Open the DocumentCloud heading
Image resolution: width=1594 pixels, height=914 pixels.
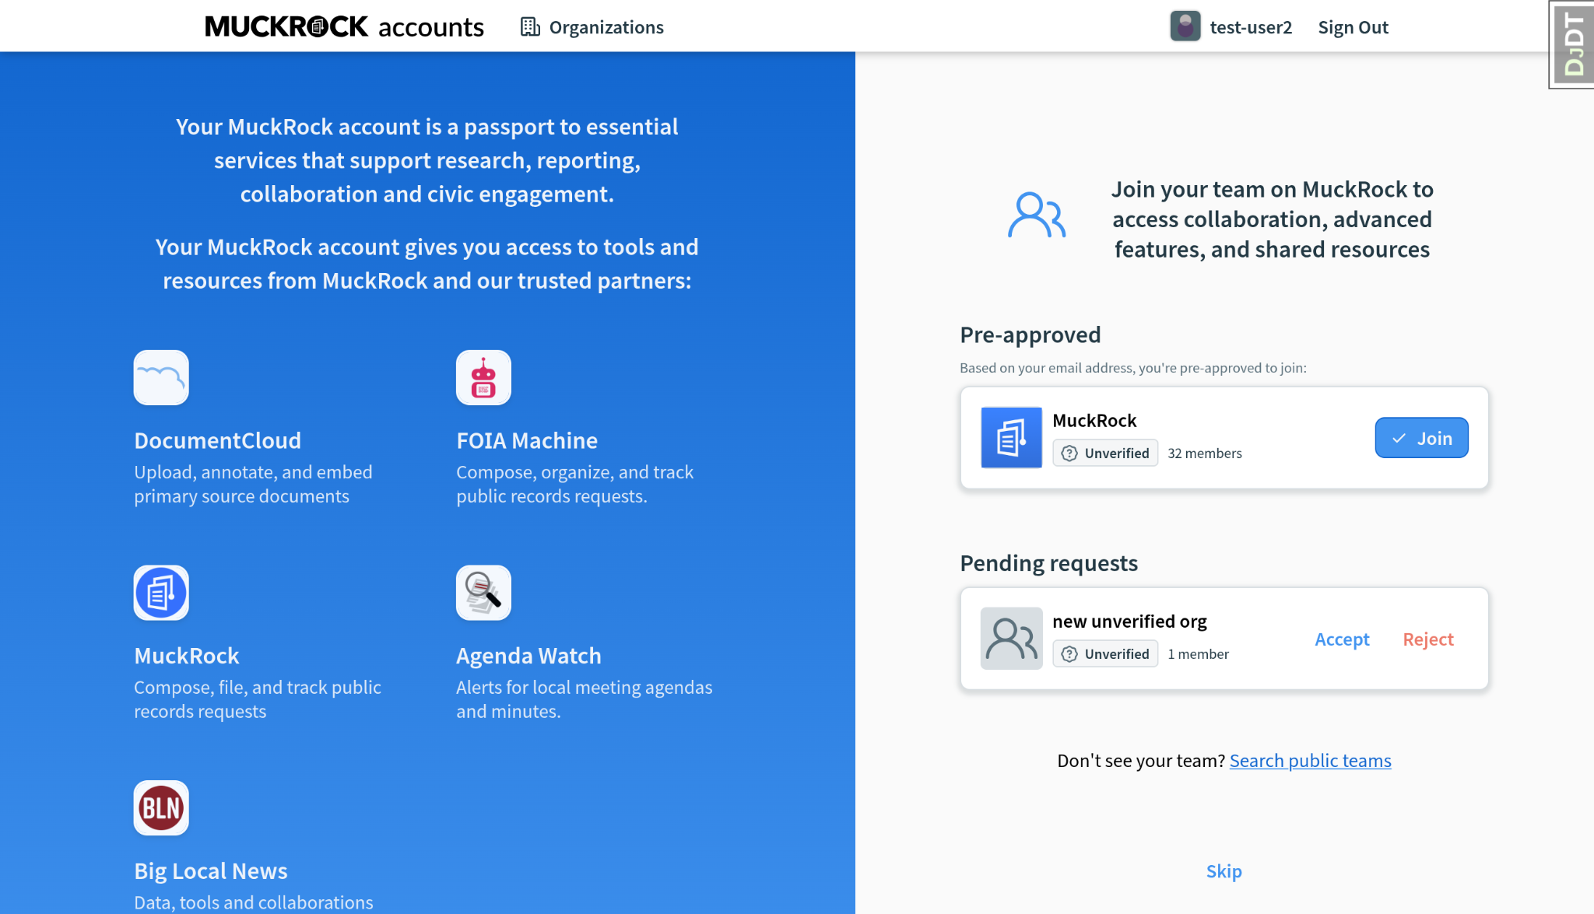click(x=217, y=440)
